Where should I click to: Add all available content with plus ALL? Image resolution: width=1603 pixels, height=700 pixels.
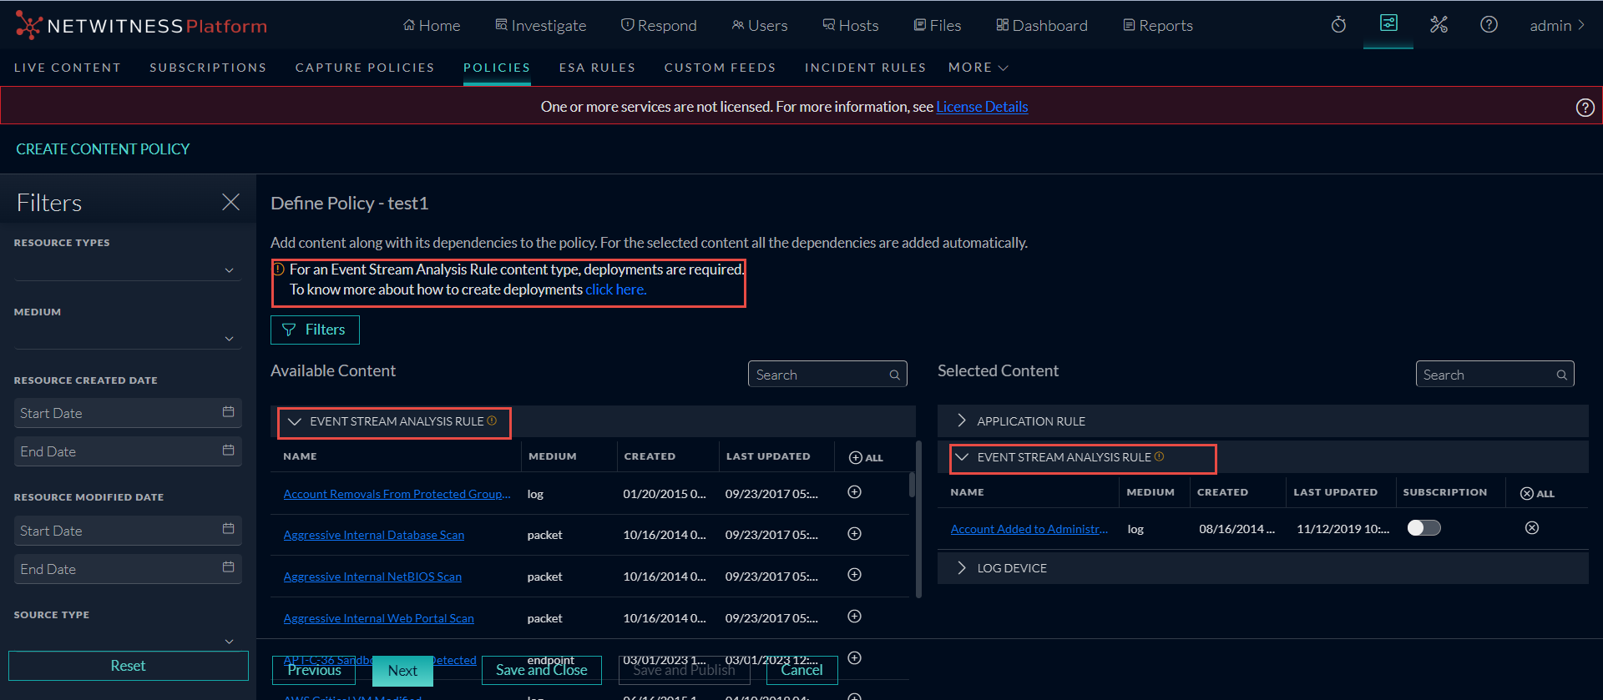click(865, 457)
